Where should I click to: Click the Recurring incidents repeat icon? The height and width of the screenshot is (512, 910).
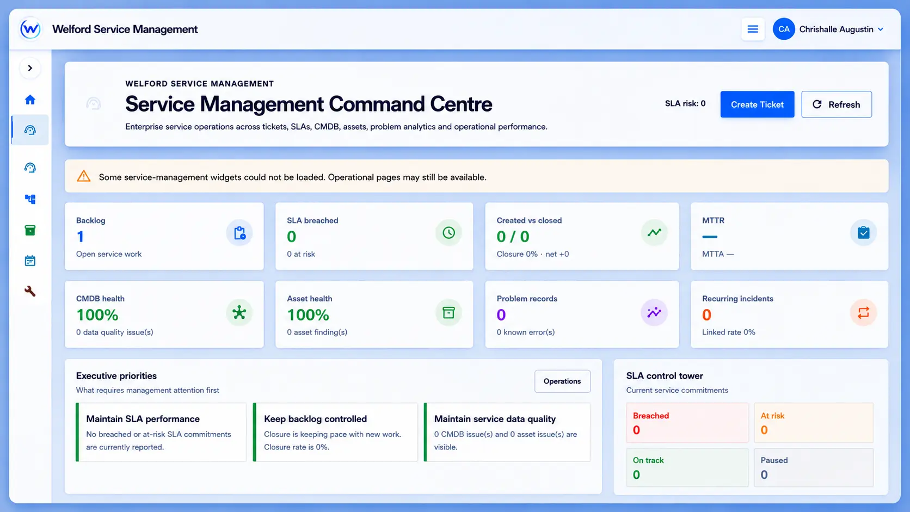[x=863, y=313]
